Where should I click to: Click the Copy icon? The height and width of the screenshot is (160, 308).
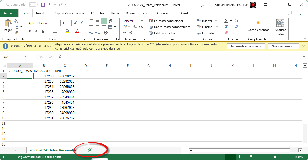16,27
